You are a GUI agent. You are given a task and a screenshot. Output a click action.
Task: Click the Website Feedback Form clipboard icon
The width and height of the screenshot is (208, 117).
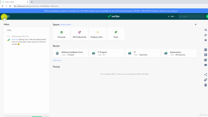57,53
